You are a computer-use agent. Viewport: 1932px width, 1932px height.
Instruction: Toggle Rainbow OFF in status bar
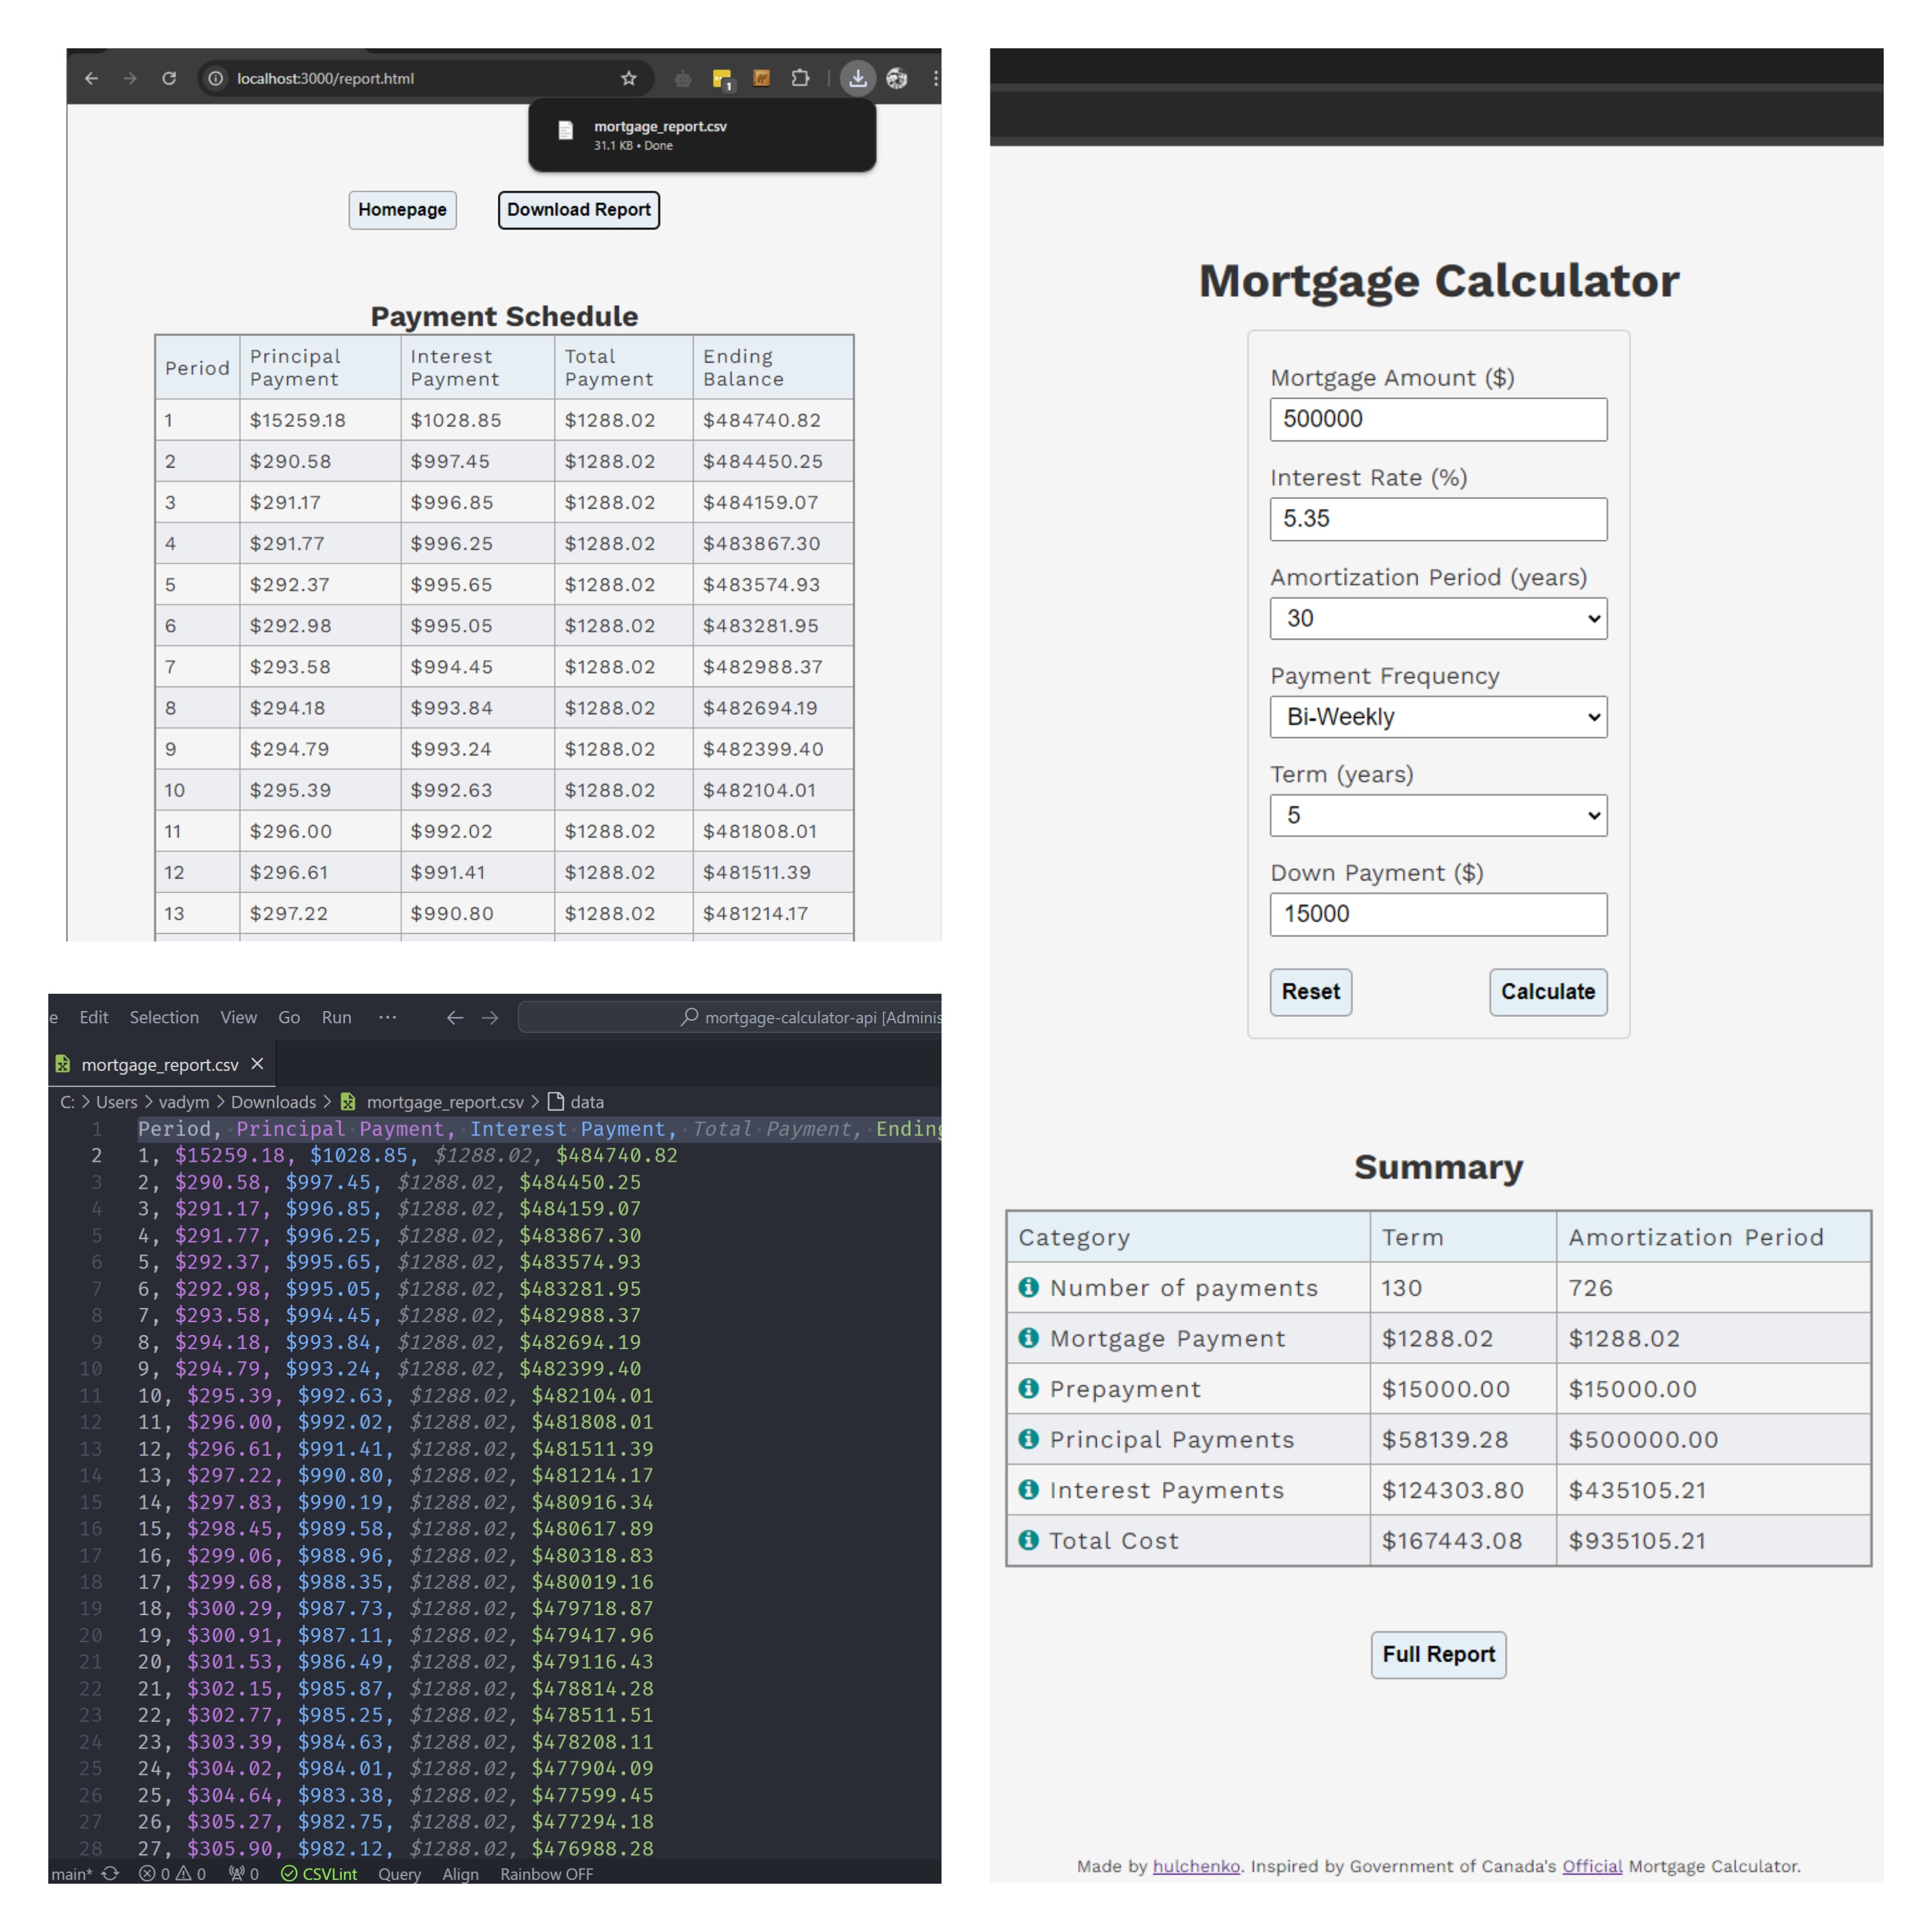[x=546, y=1874]
